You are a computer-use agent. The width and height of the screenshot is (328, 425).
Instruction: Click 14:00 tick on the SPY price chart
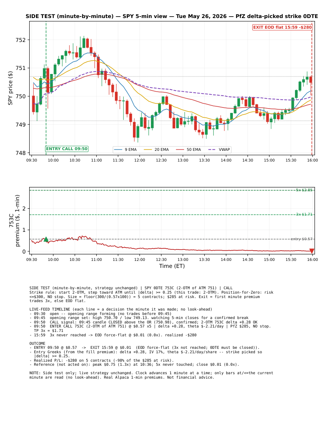[226, 160]
